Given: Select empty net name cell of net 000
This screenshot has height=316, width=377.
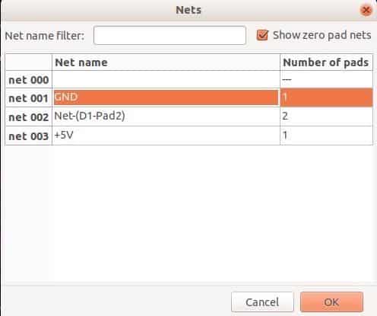Looking at the screenshot, I should [166, 80].
